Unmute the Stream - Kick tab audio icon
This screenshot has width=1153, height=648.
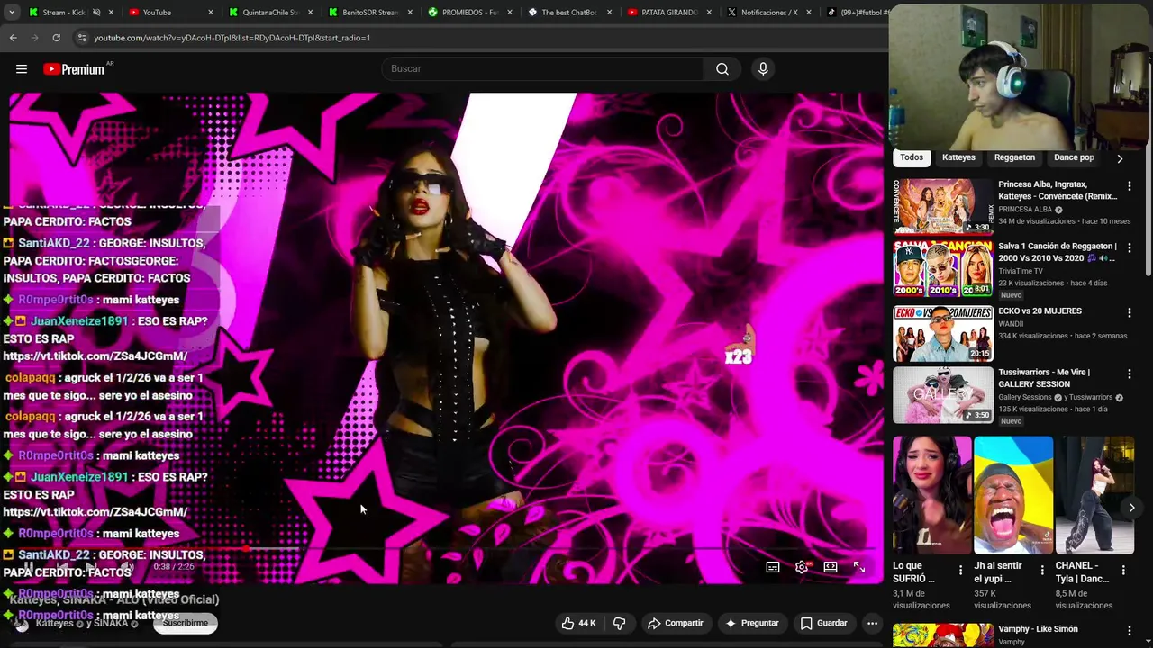pos(96,13)
